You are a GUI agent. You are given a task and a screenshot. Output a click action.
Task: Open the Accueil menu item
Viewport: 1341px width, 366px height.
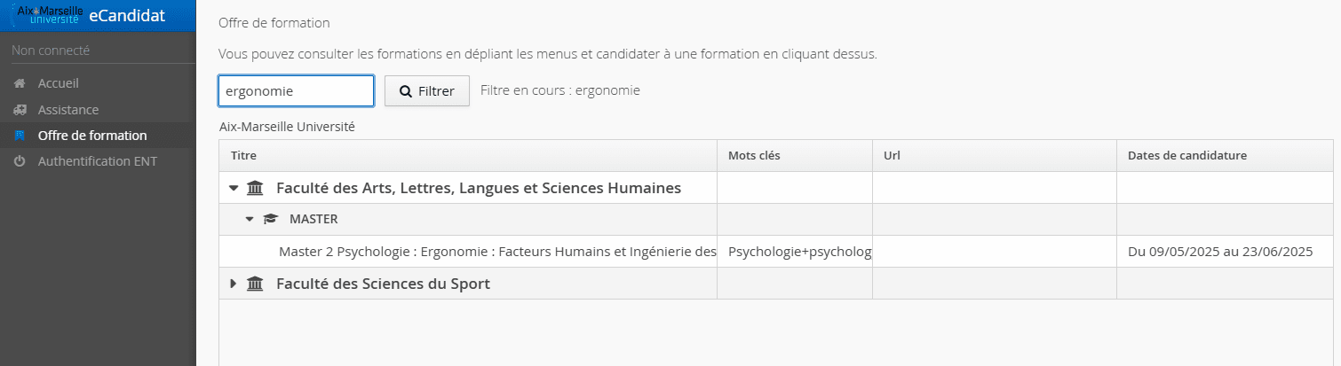pos(58,83)
